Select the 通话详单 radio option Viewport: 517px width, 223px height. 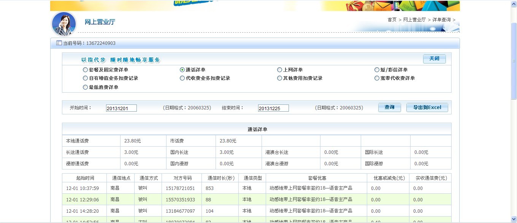182,70
